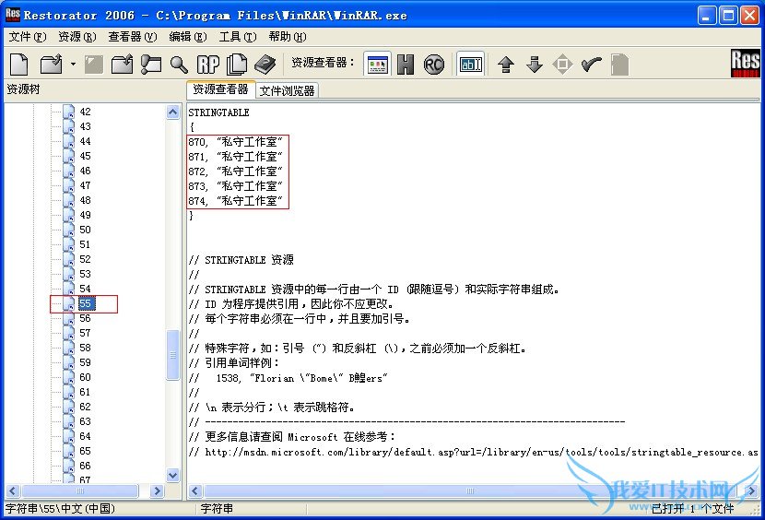765x520 pixels.
Task: Click the checkmark commit changes icon
Action: click(592, 65)
